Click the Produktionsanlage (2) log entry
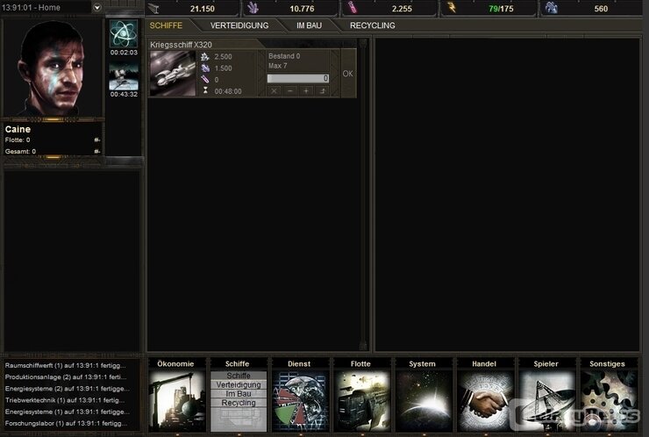Screen dimensions: 649x437 pyautogui.click(x=66, y=377)
